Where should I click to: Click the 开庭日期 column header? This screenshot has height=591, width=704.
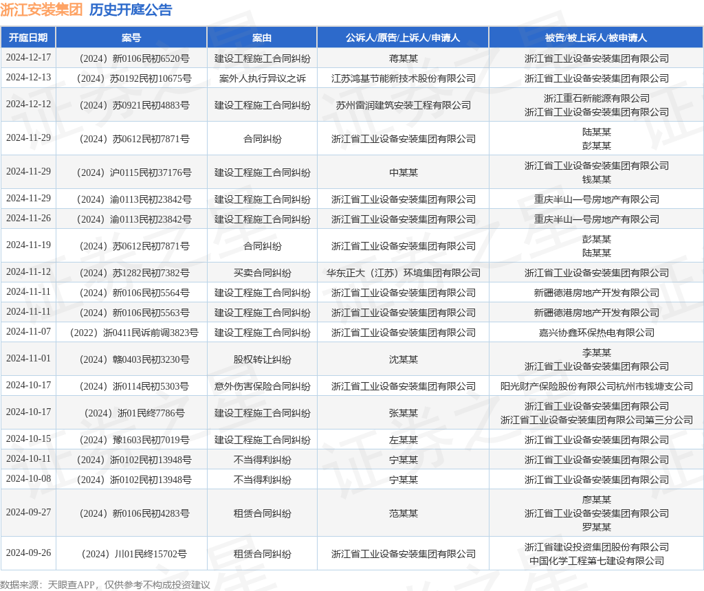(28, 38)
